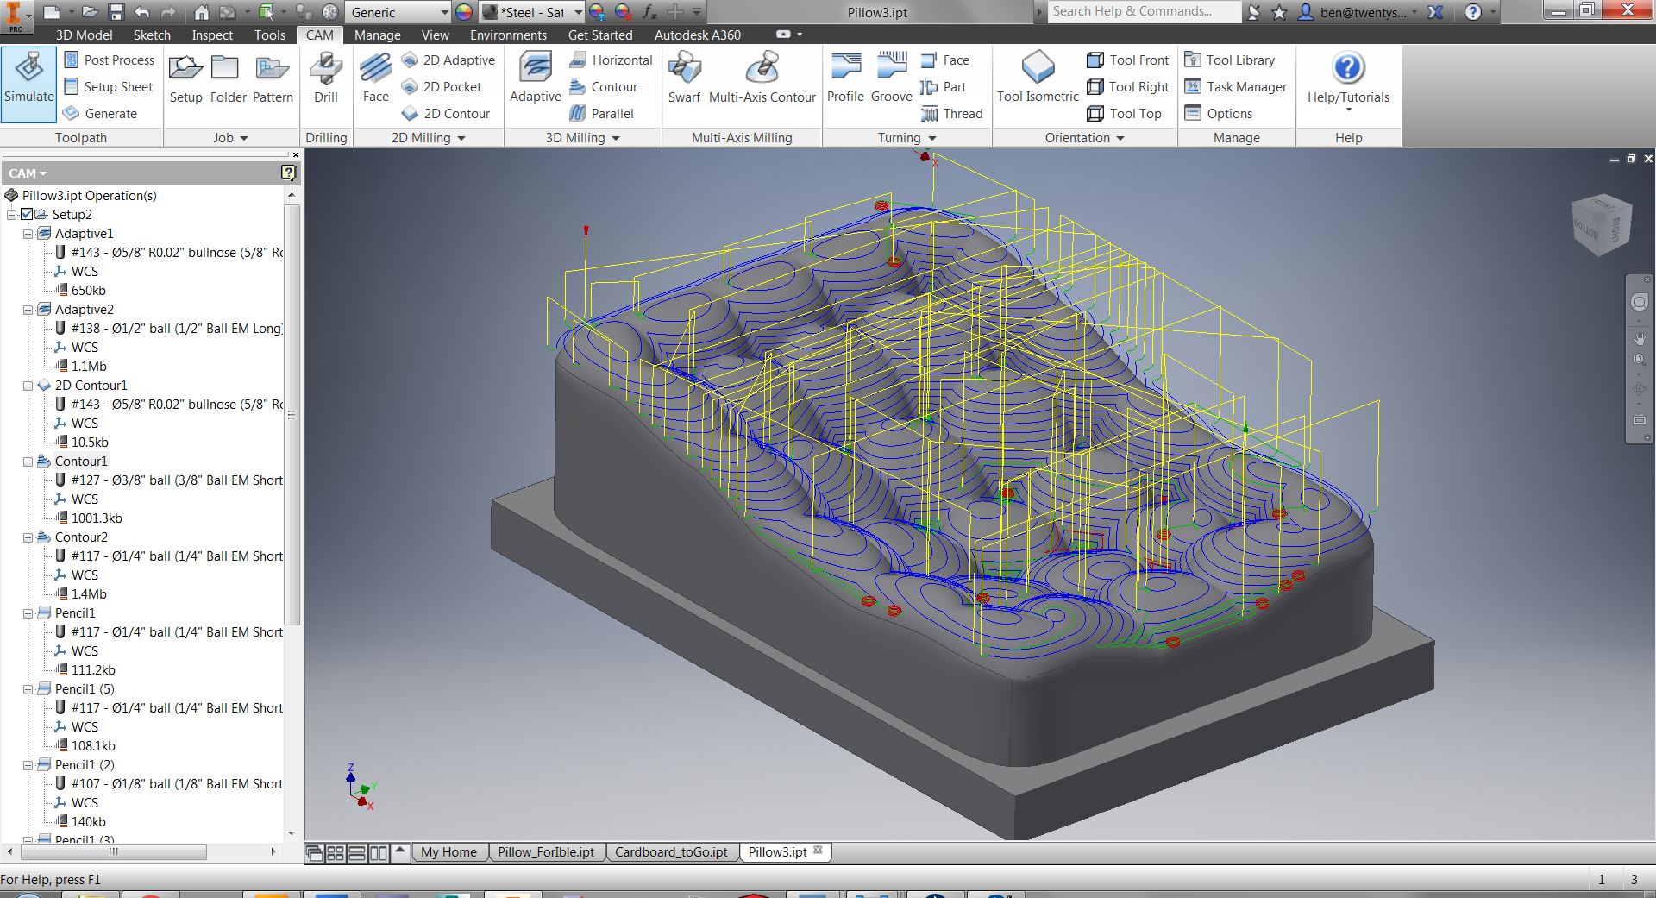Collapse the Adaptive1 operation node
The height and width of the screenshot is (898, 1656).
tap(28, 234)
